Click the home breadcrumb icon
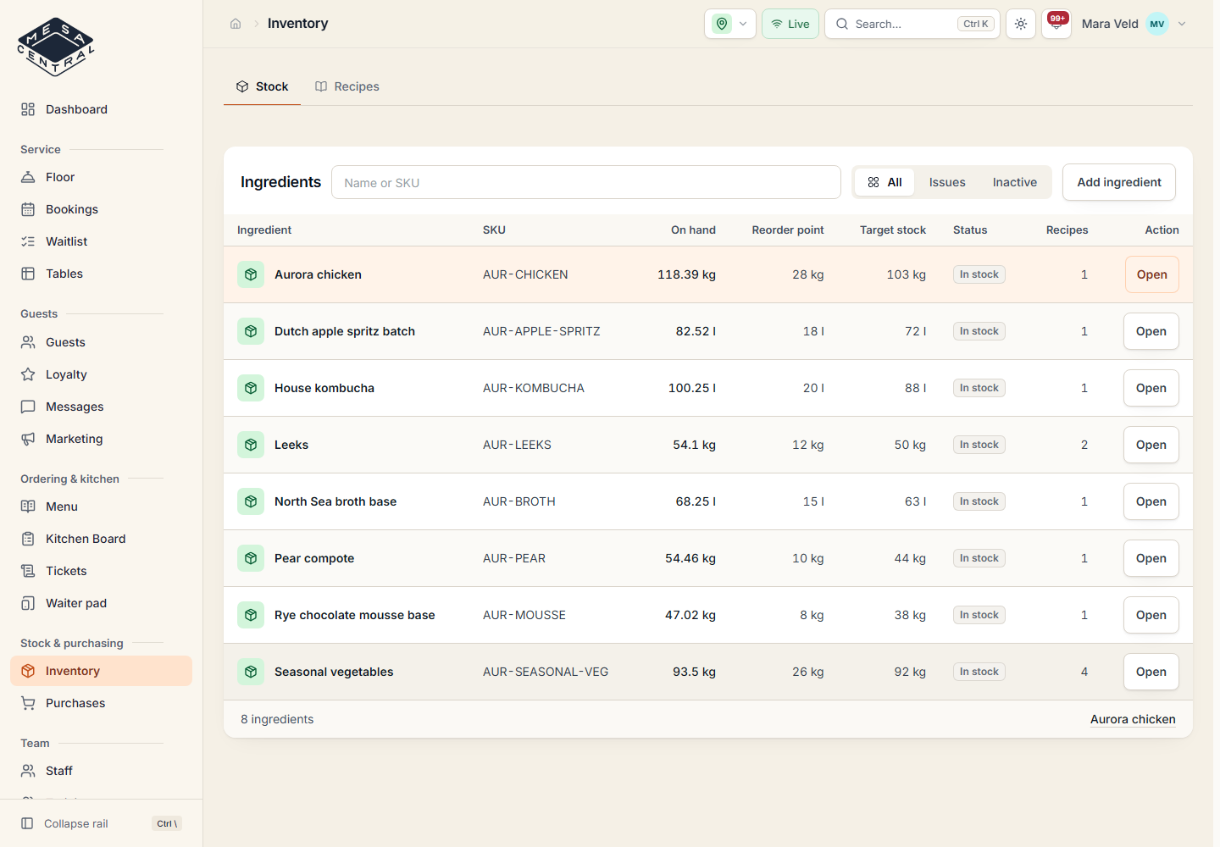Viewport: 1220px width, 847px height. 236,24
